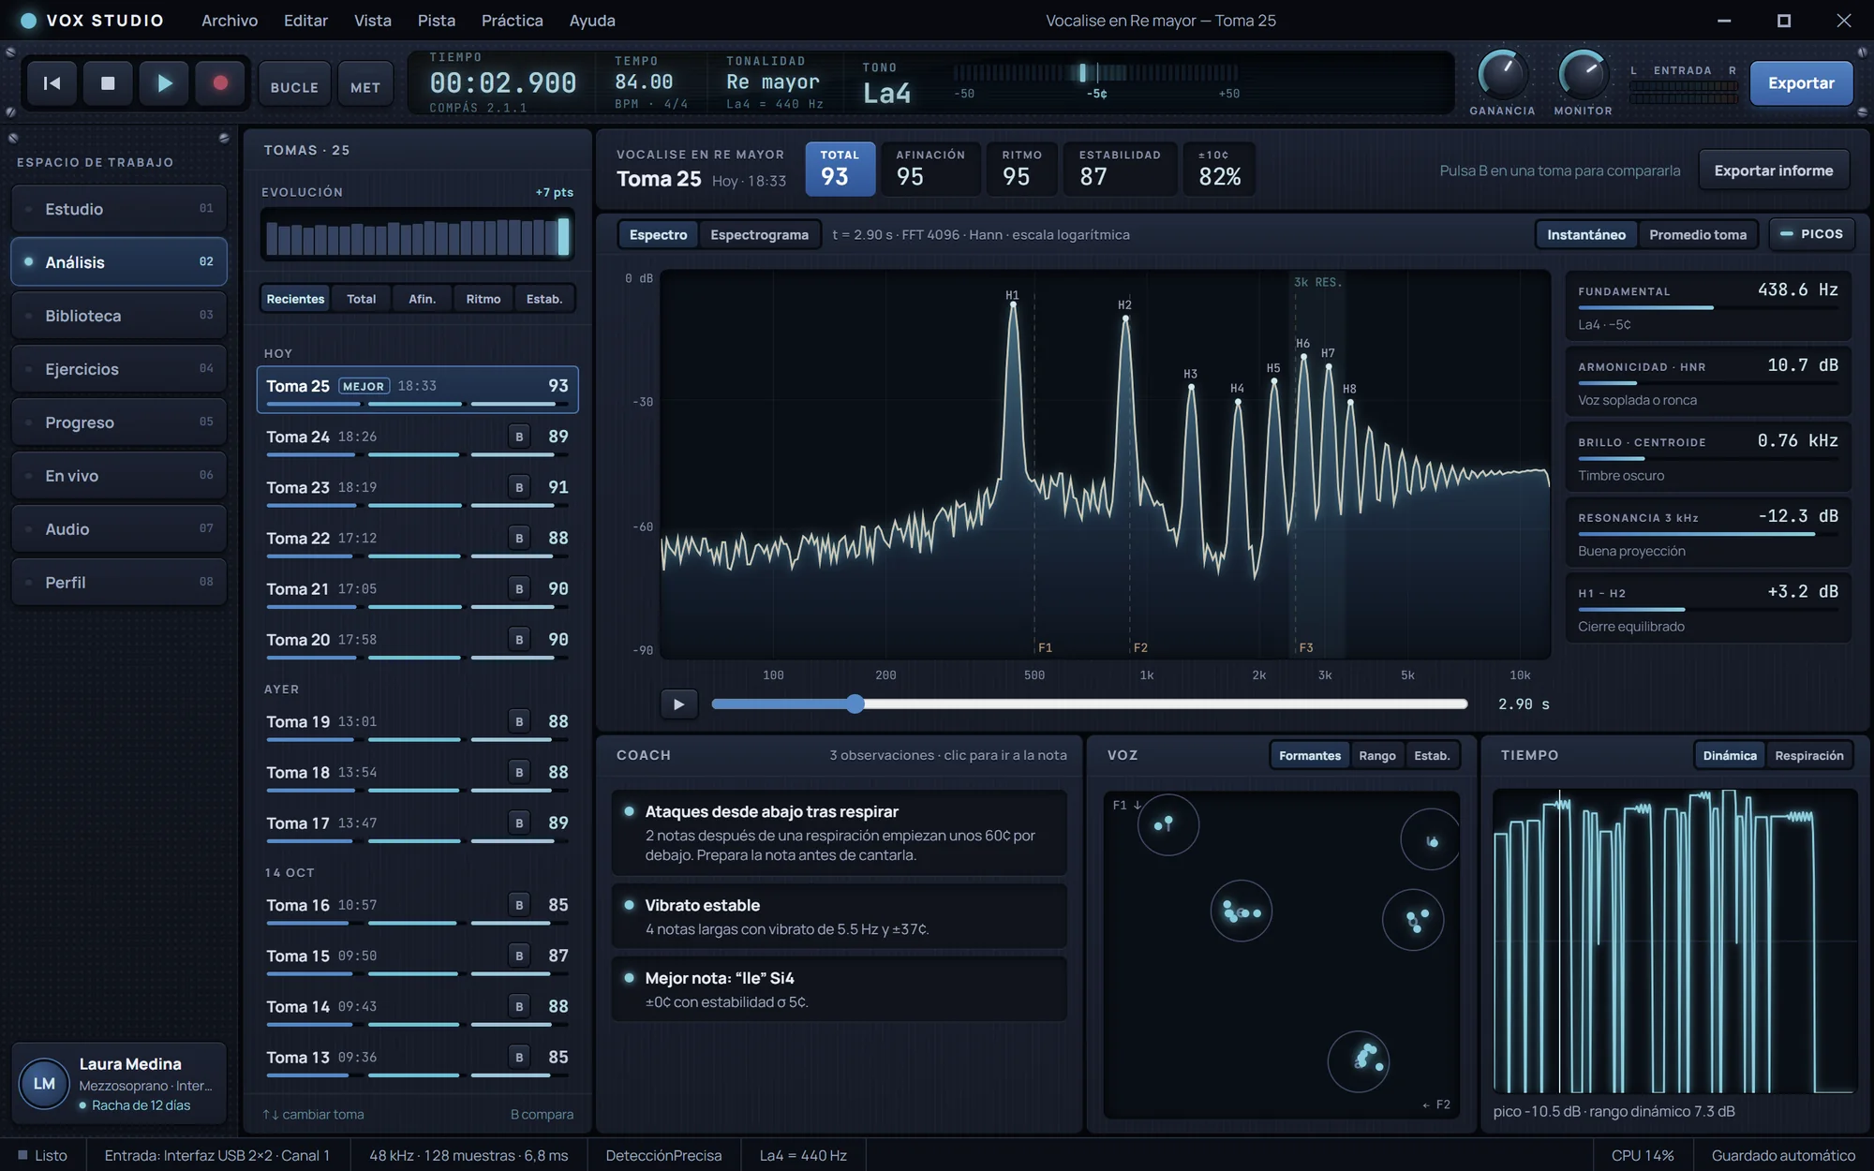The width and height of the screenshot is (1874, 1171).
Task: Switch to the Espectrograma view
Action: tap(759, 234)
